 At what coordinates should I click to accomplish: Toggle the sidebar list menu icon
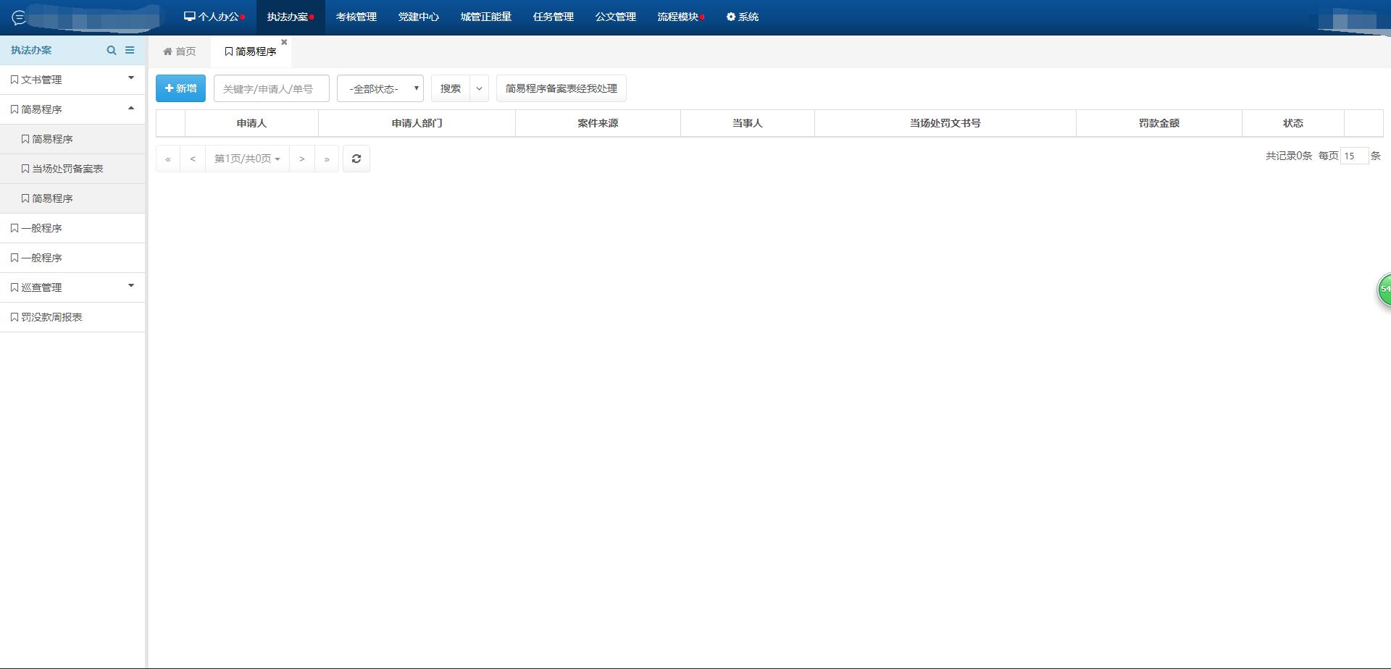tap(130, 51)
